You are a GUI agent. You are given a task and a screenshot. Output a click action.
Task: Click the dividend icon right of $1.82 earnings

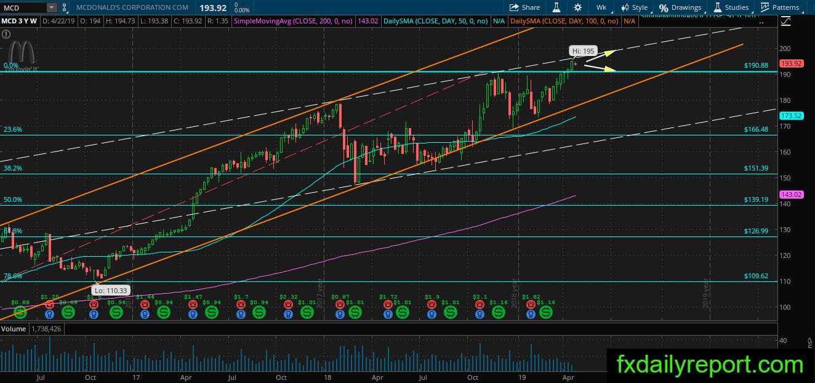click(x=546, y=313)
